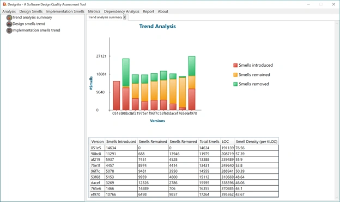Click the 17264 total smells cell
Viewport: 340px width, 202px height.
[x=209, y=194]
